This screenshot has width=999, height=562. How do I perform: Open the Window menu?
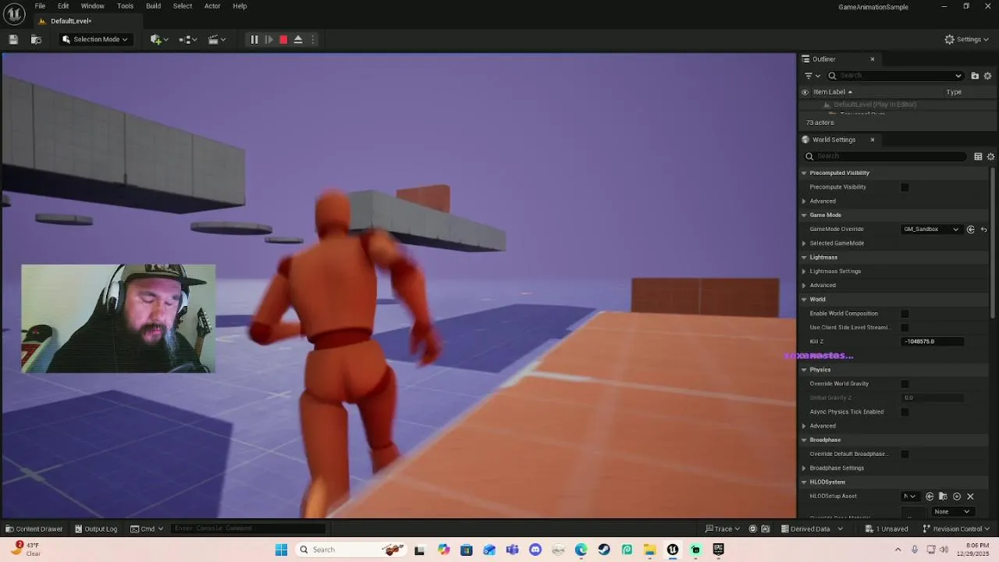pyautogui.click(x=92, y=6)
